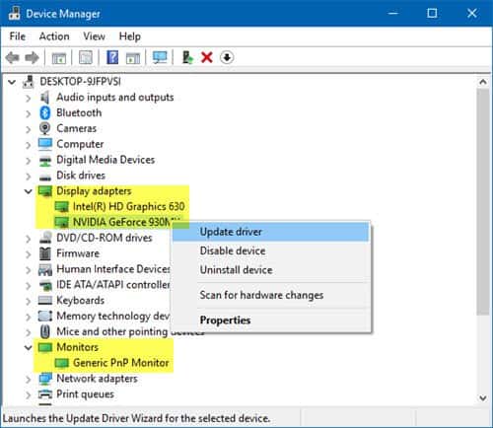Click the Cameras webcam icon
493x428 pixels.
[45, 128]
